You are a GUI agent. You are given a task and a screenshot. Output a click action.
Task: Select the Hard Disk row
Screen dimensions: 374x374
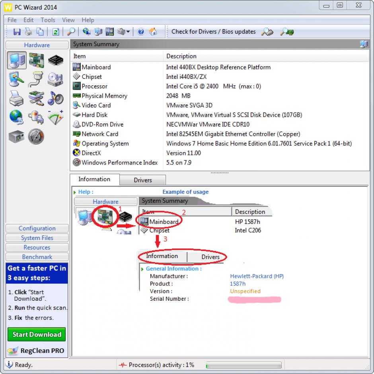(x=220, y=115)
